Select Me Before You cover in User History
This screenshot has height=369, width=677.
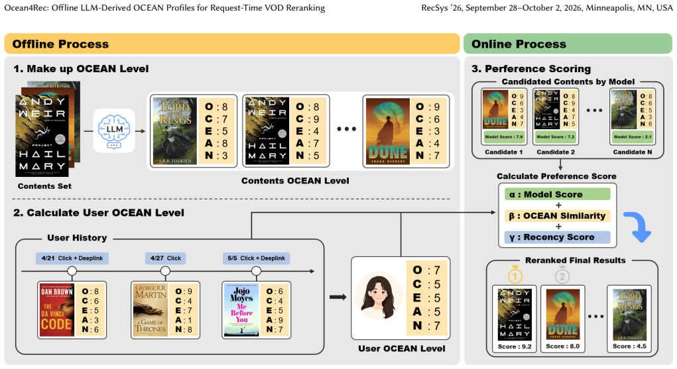coord(241,310)
